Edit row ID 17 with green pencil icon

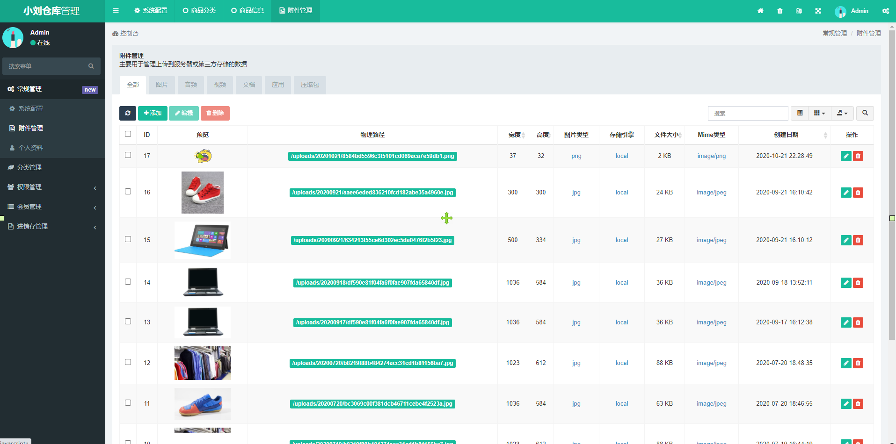[846, 156]
